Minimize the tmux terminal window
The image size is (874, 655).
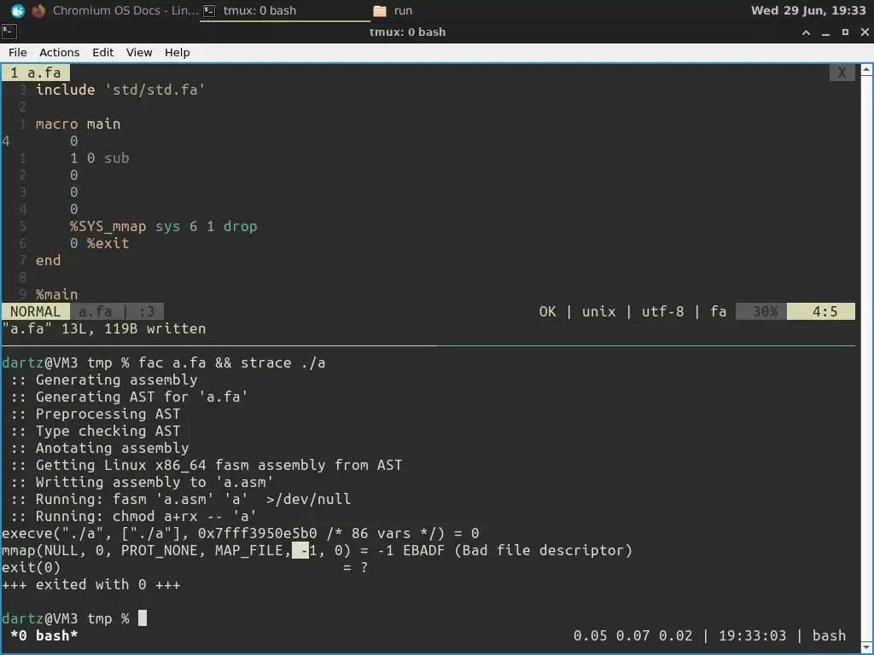[825, 32]
